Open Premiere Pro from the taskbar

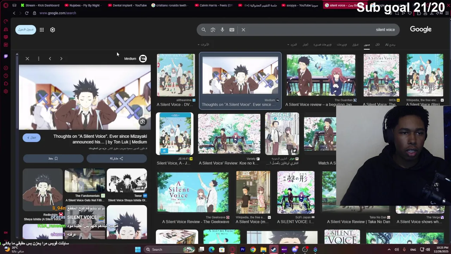[x=242, y=249]
